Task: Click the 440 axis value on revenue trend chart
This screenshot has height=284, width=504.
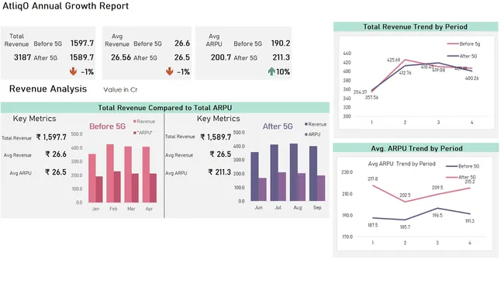Action: [x=347, y=54]
